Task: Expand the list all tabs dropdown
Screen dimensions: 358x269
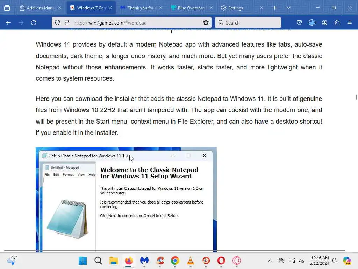Action: (289, 8)
